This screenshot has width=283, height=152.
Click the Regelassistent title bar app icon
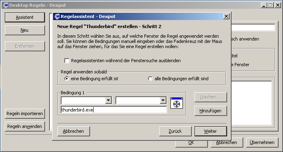57,16
